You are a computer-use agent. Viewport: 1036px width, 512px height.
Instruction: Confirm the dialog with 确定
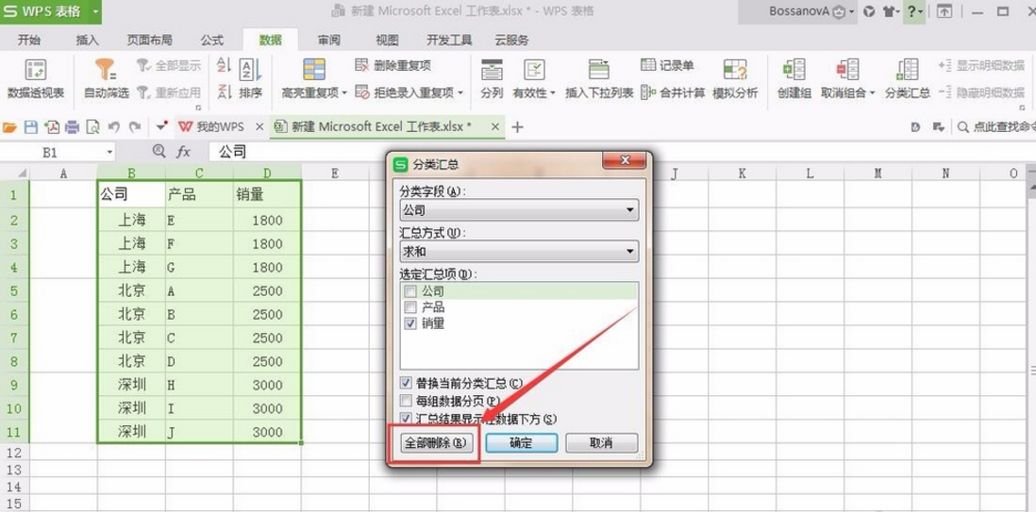(x=522, y=443)
